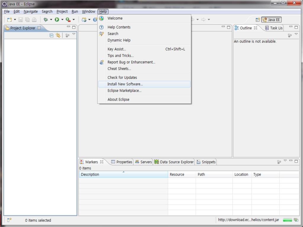This screenshot has width=303, height=227.
Task: Open the Navigate menu
Action: tap(30, 12)
